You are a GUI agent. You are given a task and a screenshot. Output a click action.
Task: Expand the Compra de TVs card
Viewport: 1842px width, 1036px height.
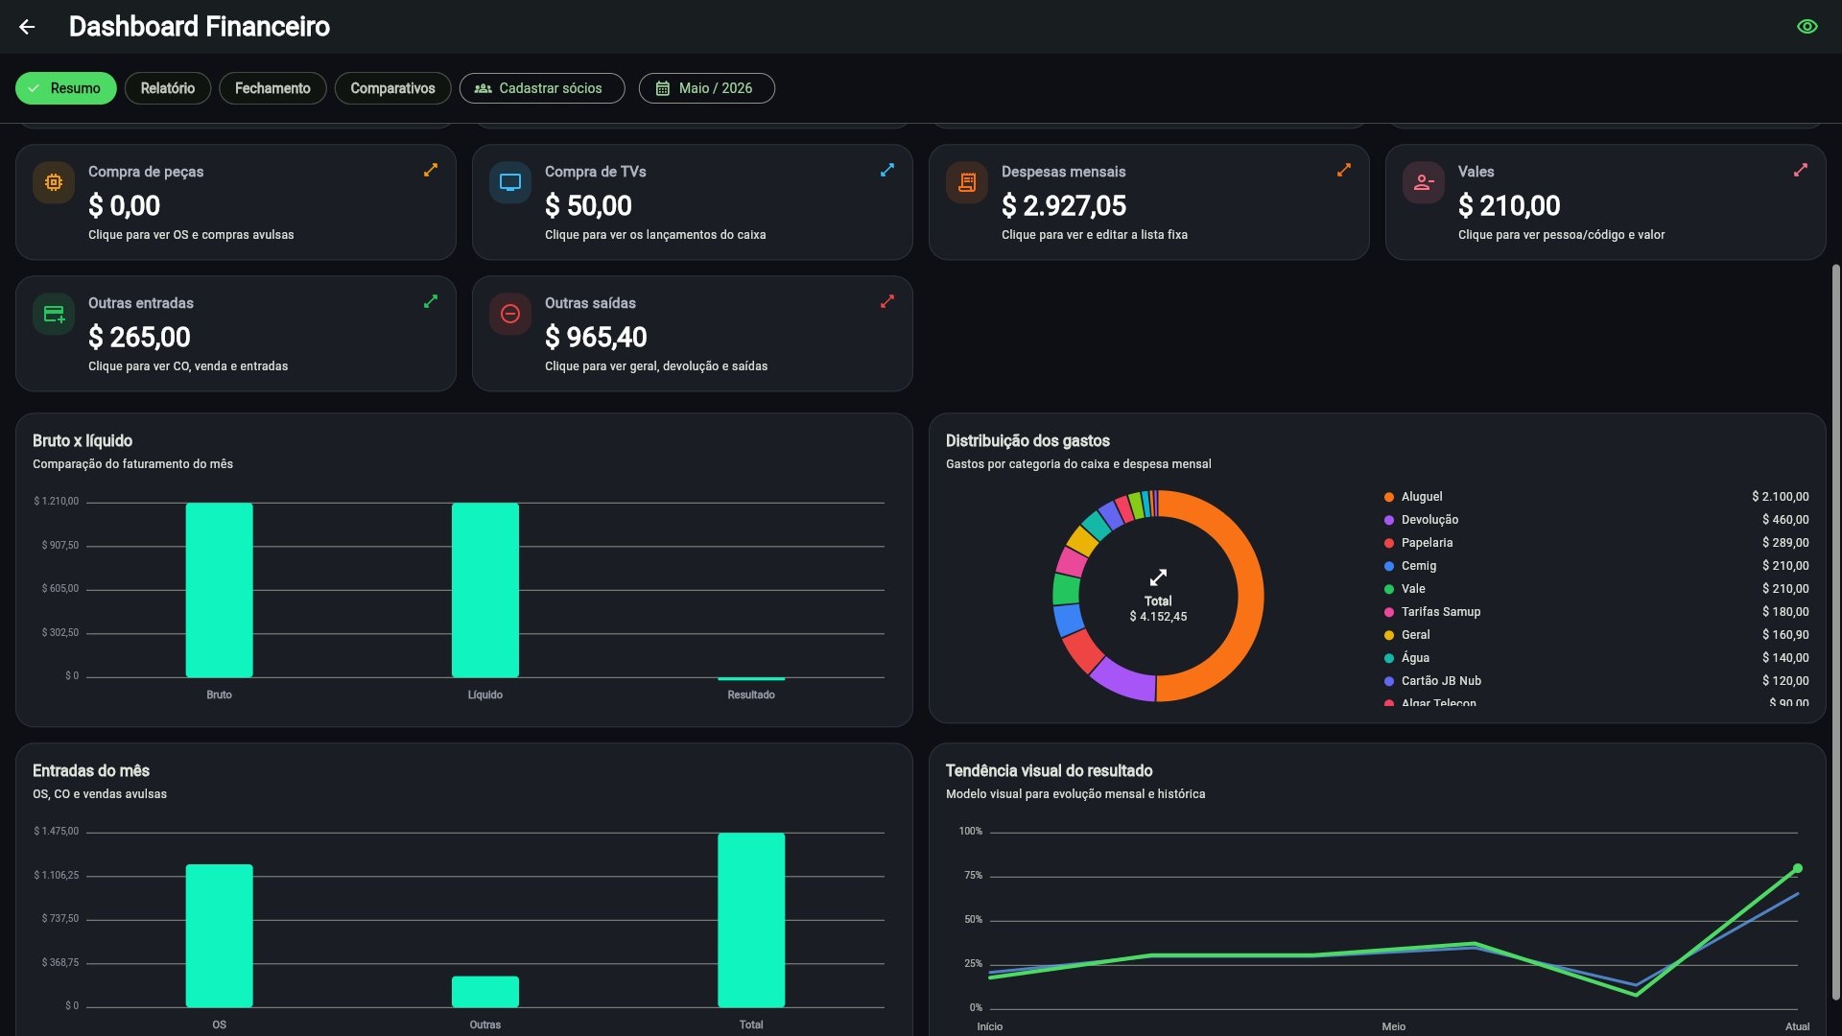point(887,170)
